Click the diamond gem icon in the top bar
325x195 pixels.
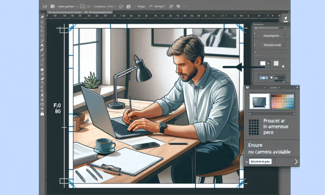[121, 6]
